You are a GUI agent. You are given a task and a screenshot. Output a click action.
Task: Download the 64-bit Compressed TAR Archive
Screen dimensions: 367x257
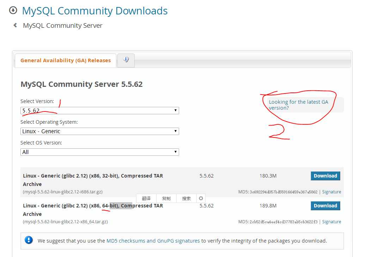325,206
